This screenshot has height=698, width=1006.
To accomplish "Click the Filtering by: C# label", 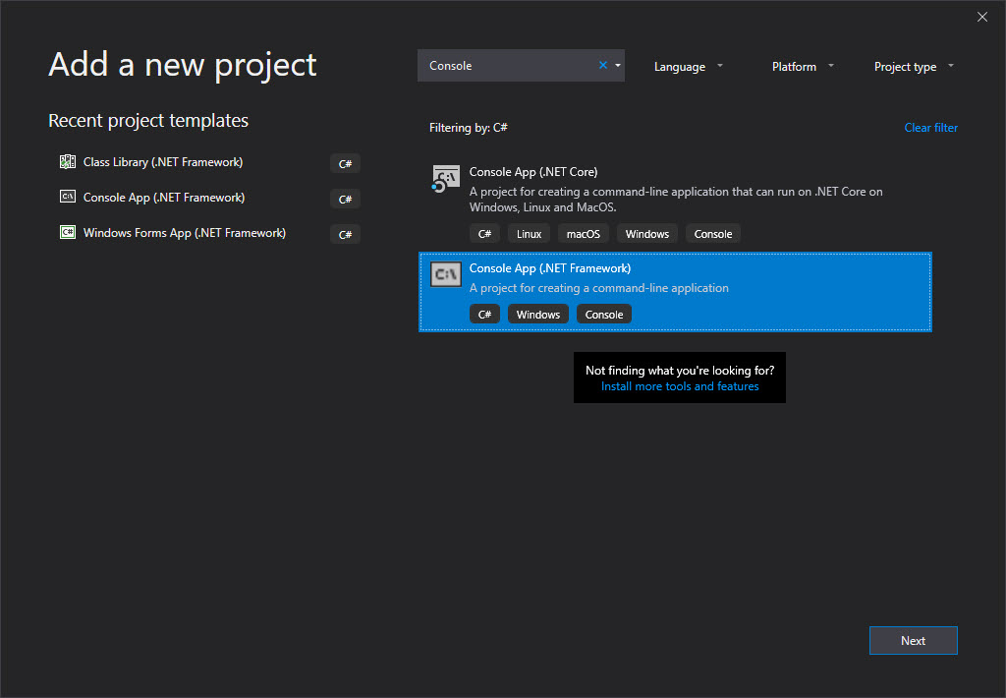I will pos(469,127).
